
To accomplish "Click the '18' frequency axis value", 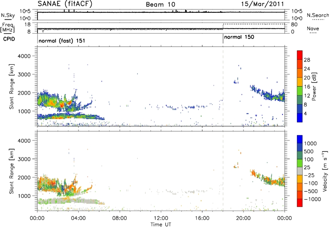I will (28, 25).
